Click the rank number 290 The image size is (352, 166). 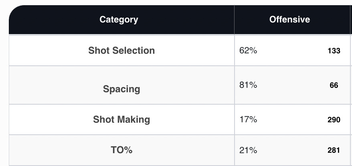tap(334, 120)
